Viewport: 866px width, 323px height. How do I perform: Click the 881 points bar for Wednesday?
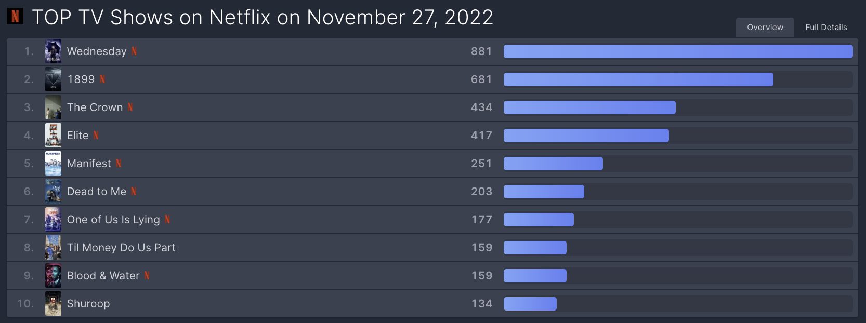(678, 51)
